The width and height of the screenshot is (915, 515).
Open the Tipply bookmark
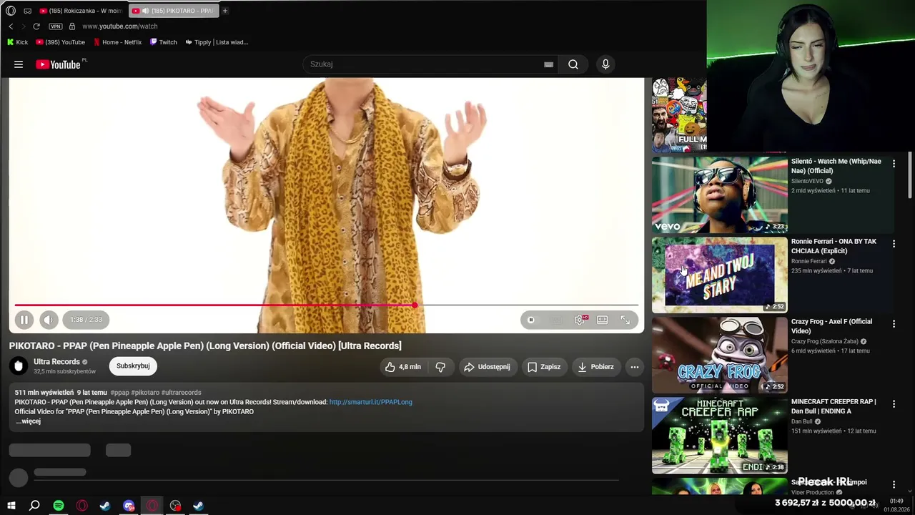217,42
